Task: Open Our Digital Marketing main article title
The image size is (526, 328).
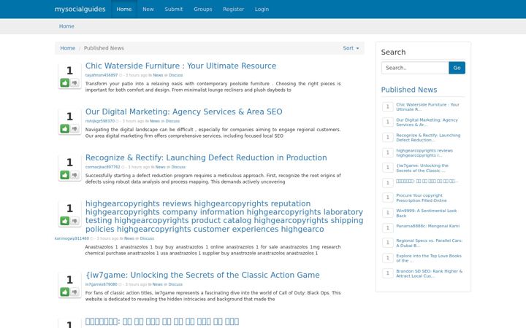Action: (184, 112)
